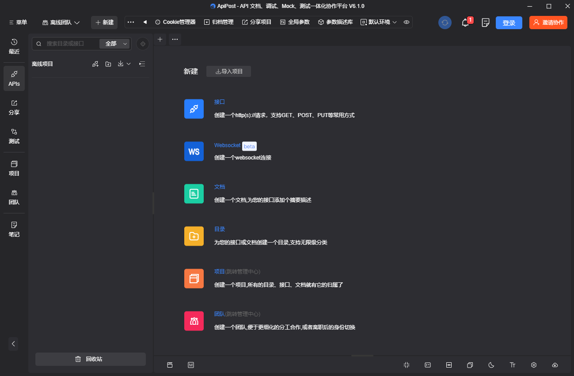Screen dimensions: 574x376
Task: Click the blue sync icon in the top bar
Action: pyautogui.click(x=445, y=23)
